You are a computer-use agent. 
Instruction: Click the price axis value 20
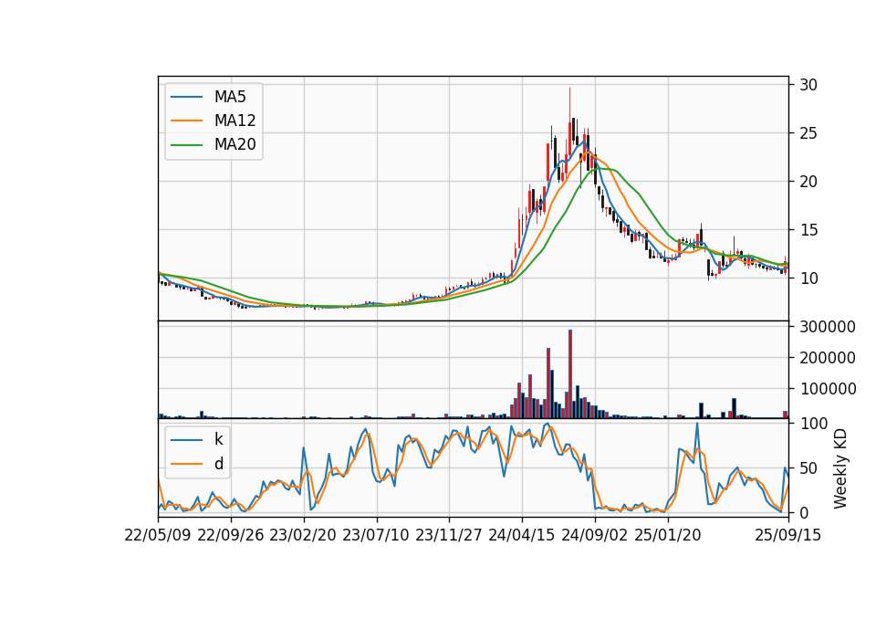click(x=808, y=182)
